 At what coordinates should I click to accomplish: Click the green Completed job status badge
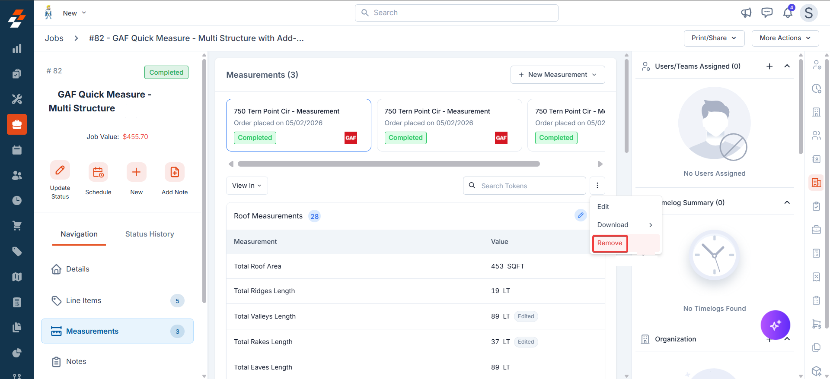[166, 73]
